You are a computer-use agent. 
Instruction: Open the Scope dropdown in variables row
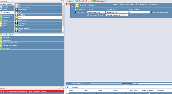pyautogui.click(x=126, y=94)
